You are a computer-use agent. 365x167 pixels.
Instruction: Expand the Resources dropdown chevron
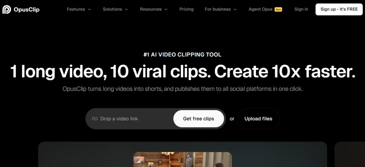166,10
